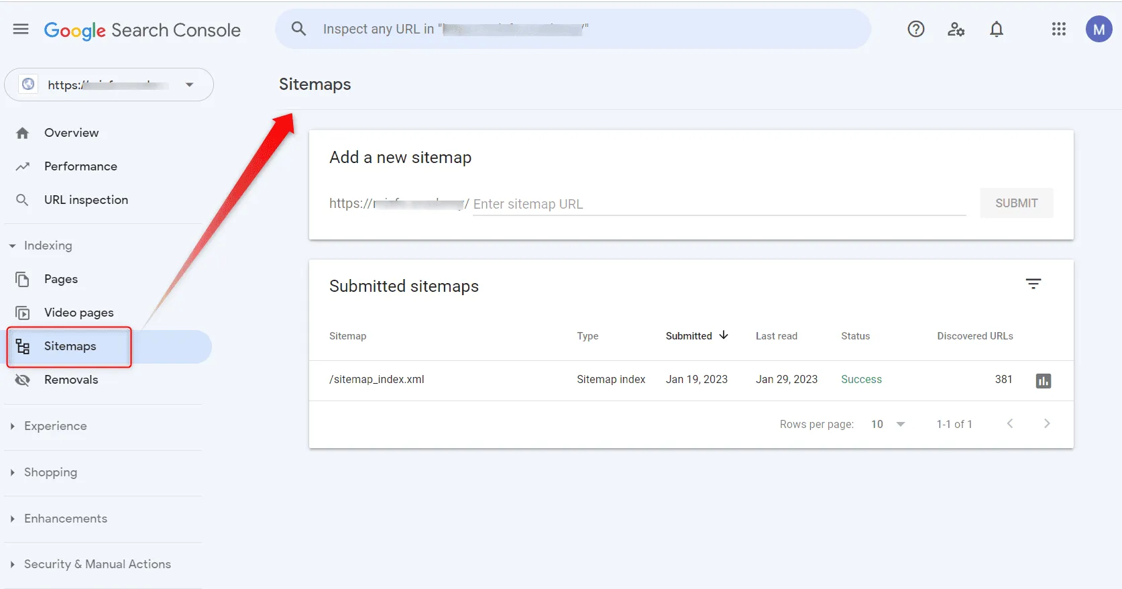1122x589 pixels.
Task: Open the property selector dropdown
Action: coord(109,85)
